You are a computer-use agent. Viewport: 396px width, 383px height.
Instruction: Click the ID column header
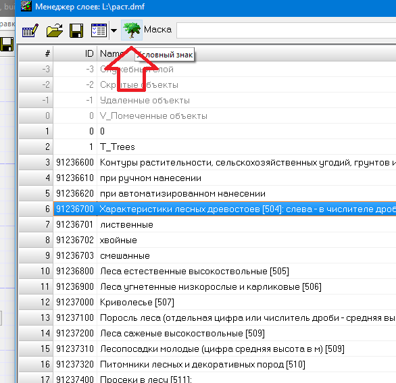(75, 53)
